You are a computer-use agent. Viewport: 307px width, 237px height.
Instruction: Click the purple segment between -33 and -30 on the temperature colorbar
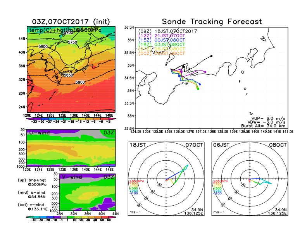click(37, 119)
